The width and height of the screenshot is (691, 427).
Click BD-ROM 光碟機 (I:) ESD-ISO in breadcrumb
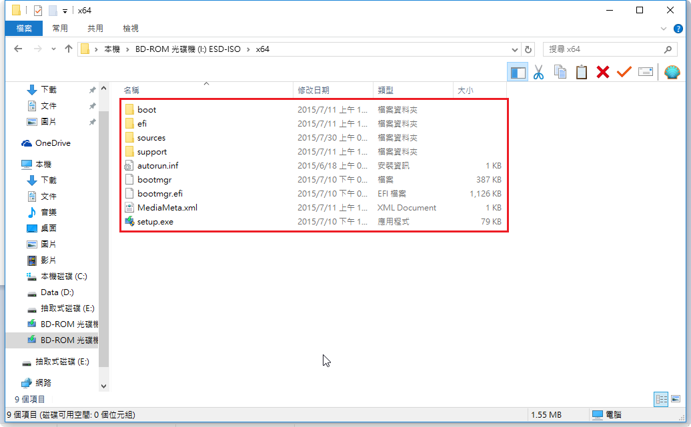click(187, 49)
